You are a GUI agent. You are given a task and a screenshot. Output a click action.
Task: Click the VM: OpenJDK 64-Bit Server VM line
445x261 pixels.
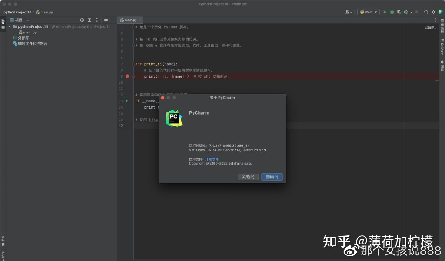tap(228, 150)
